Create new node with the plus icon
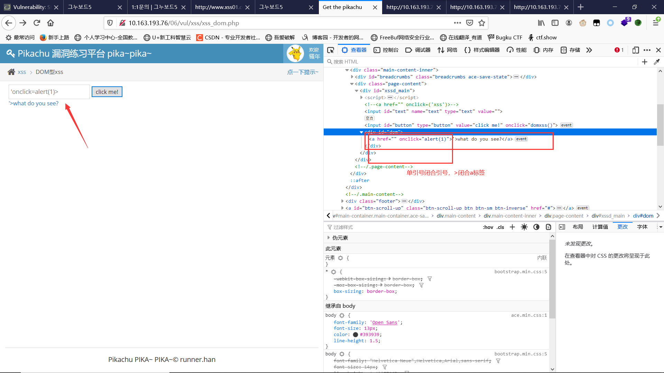664x373 pixels. [x=645, y=62]
